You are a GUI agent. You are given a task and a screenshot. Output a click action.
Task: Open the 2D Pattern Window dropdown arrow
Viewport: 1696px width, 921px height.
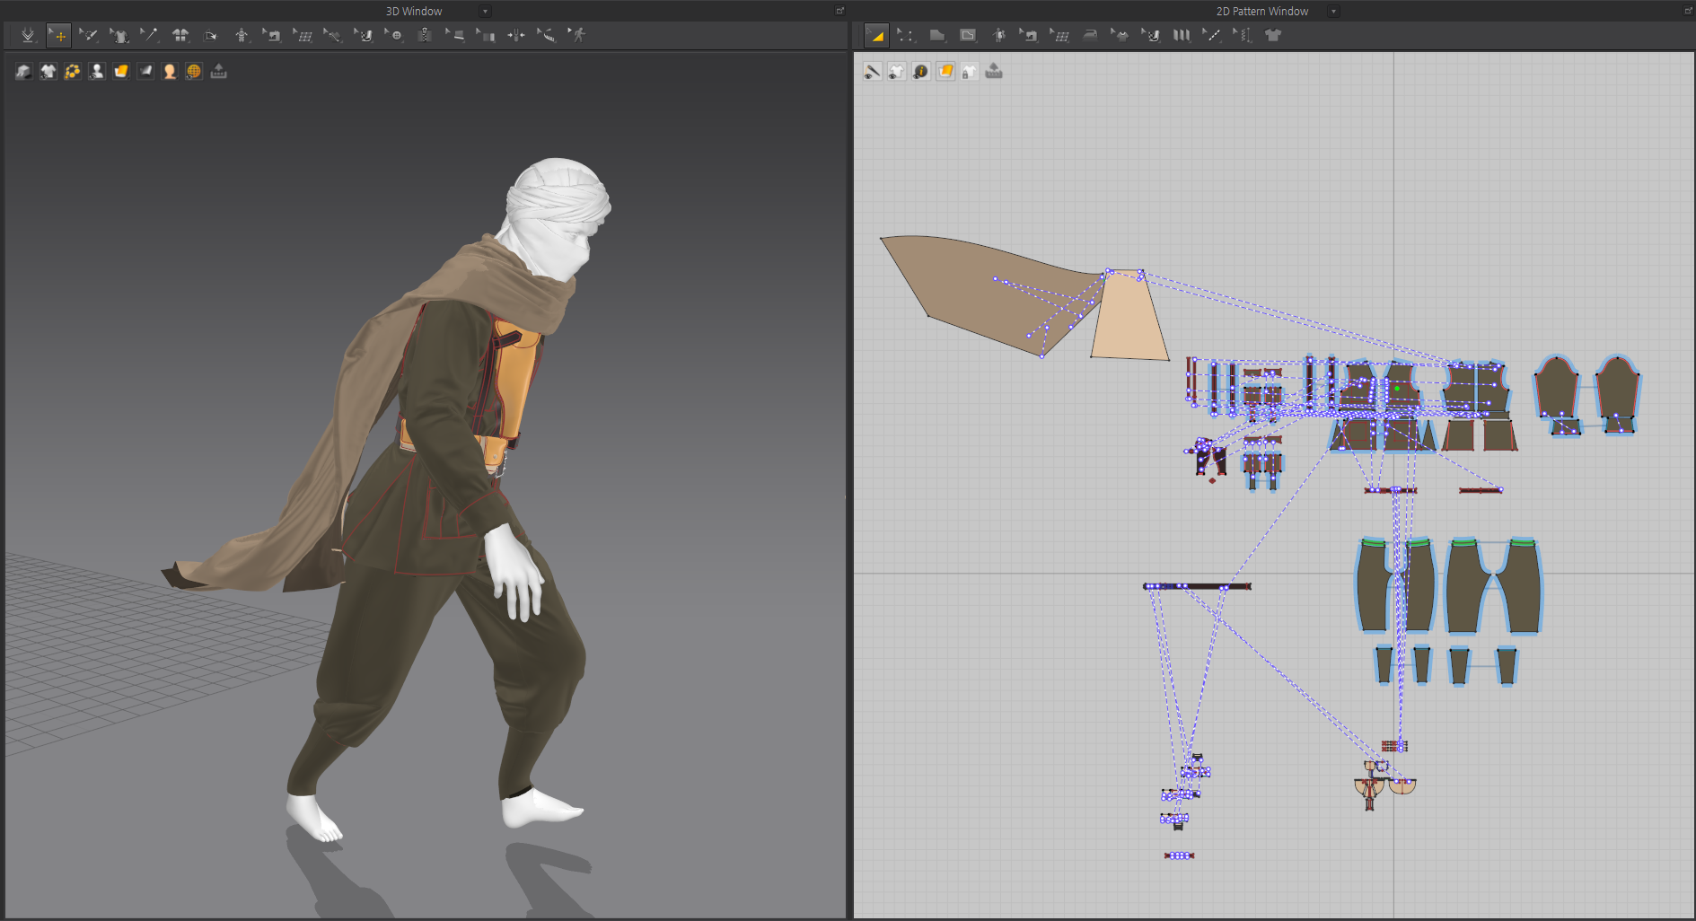(1333, 12)
